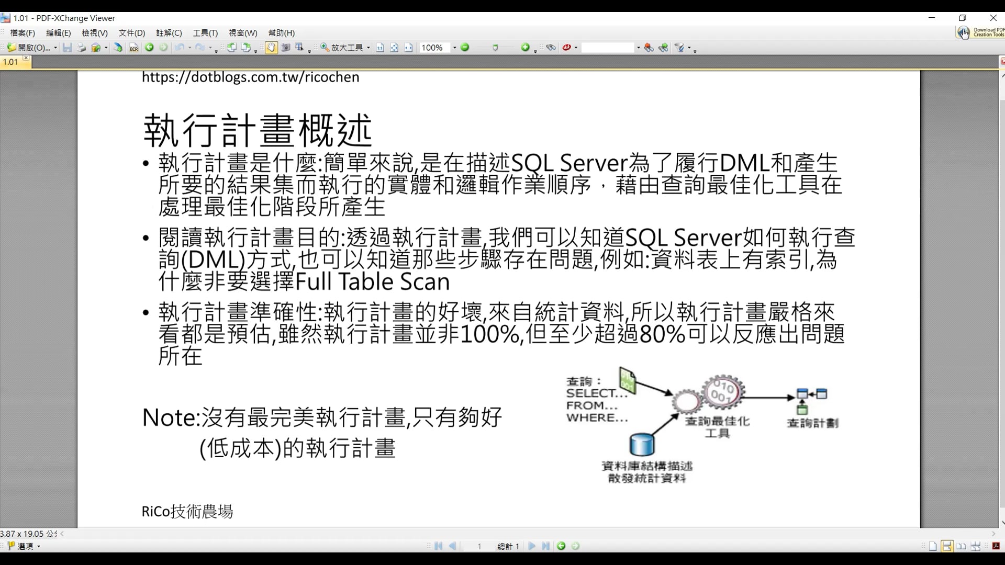Click the Actual Size 1:1 icon
This screenshot has height=565, width=1005.
pyautogui.click(x=380, y=48)
